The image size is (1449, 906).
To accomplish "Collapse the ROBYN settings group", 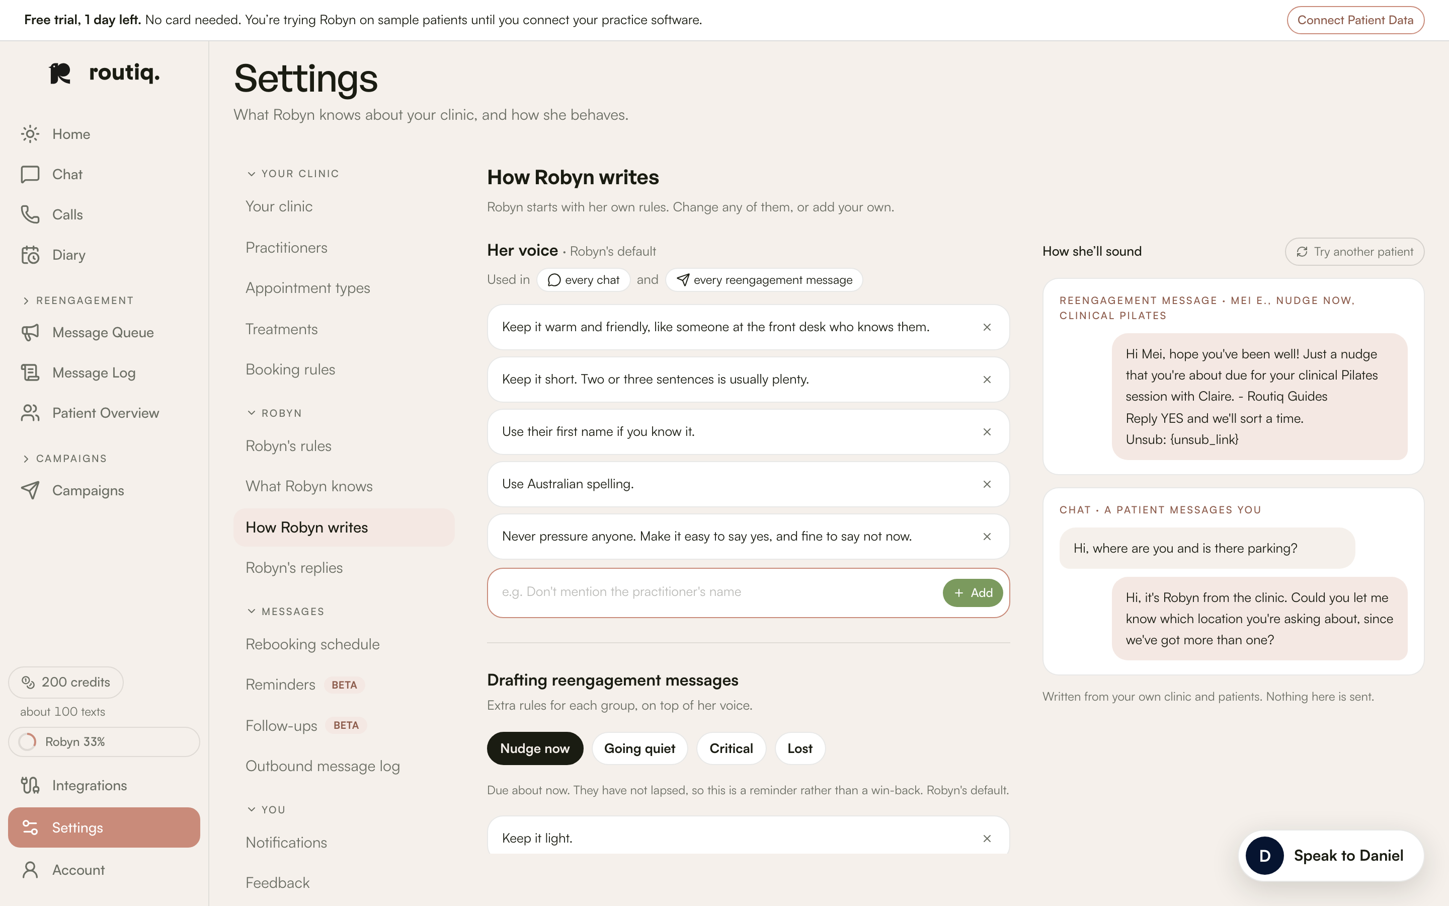I will [x=274, y=413].
